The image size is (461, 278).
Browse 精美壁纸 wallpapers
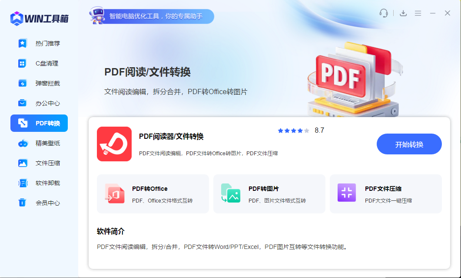click(x=39, y=143)
